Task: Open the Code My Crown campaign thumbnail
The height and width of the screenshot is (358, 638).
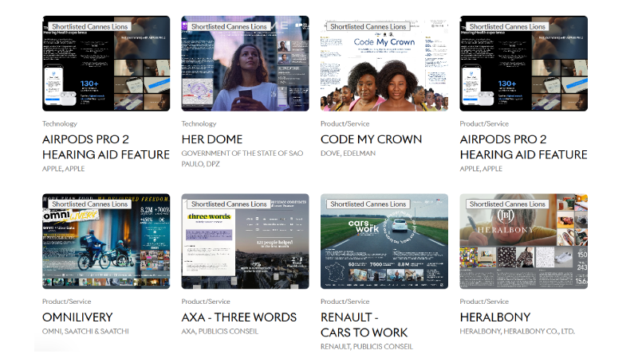Action: [384, 64]
